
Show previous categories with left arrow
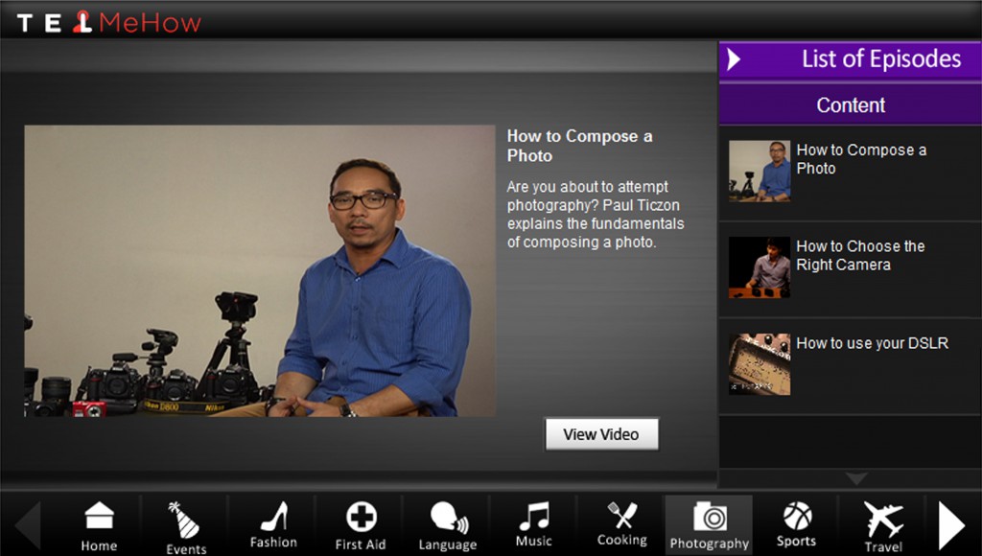(x=28, y=526)
